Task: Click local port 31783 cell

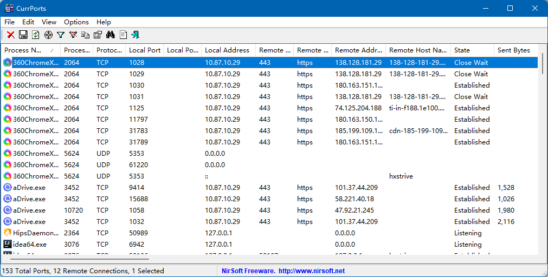Action: [x=138, y=131]
